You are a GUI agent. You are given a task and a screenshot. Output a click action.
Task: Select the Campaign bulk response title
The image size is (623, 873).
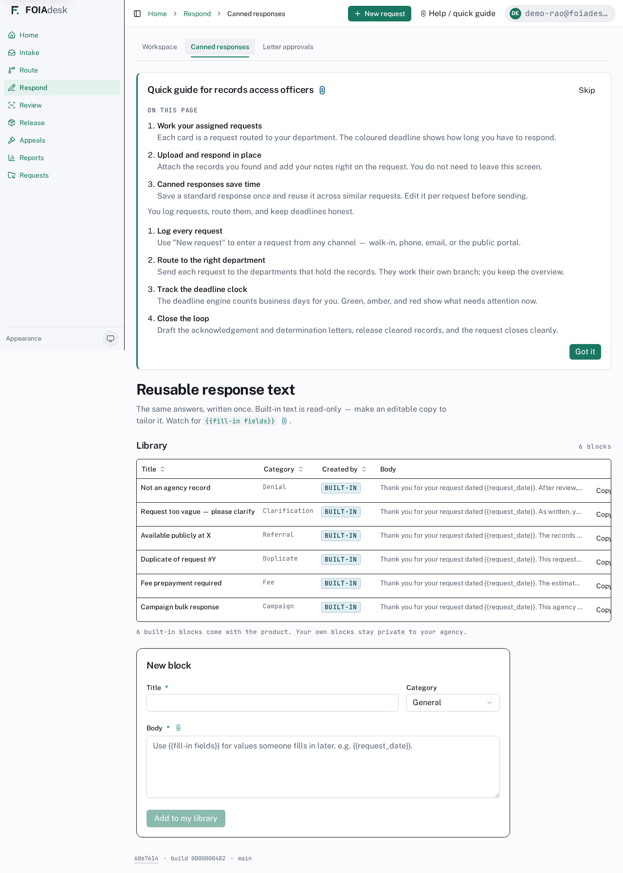point(180,607)
